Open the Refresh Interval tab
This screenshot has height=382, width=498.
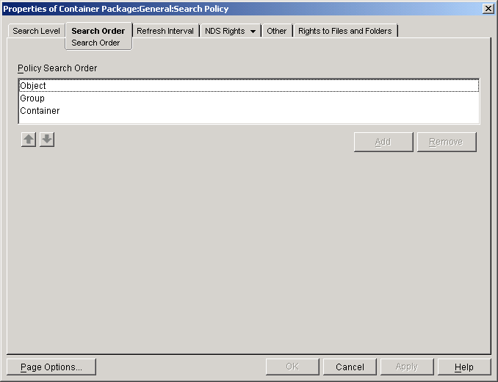pos(165,31)
